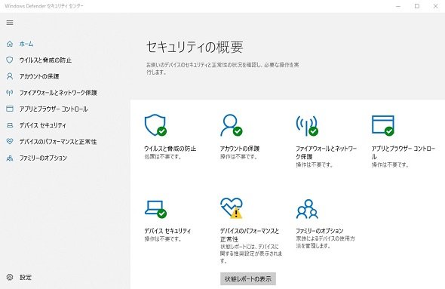Open the firewall and network antenna tile icon
This screenshot has height=289, width=445.
point(307,125)
